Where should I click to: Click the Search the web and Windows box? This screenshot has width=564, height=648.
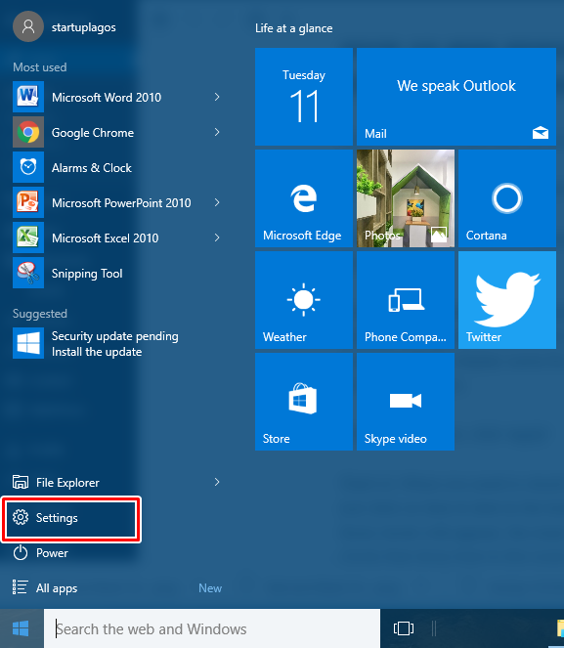(x=212, y=628)
